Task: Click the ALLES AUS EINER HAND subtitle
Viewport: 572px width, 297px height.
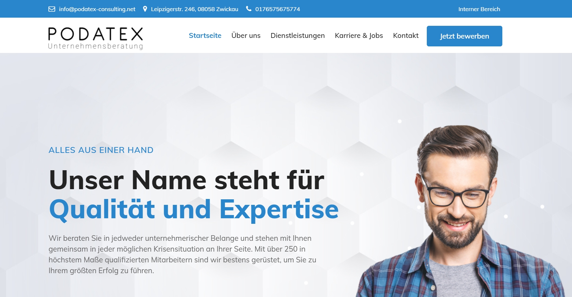Action: coord(101,150)
